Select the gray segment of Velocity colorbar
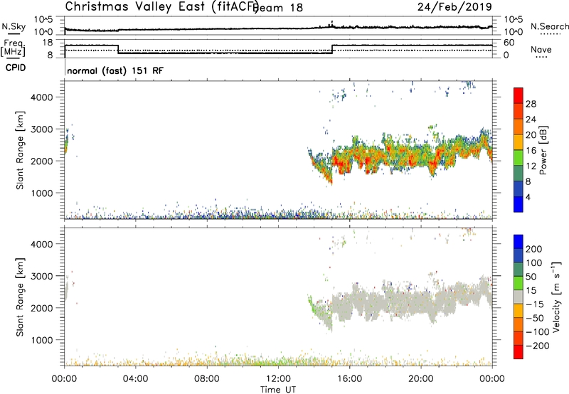 point(519,297)
